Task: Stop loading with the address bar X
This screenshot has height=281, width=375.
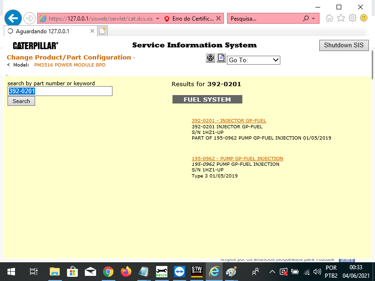Action: pyautogui.click(x=218, y=18)
